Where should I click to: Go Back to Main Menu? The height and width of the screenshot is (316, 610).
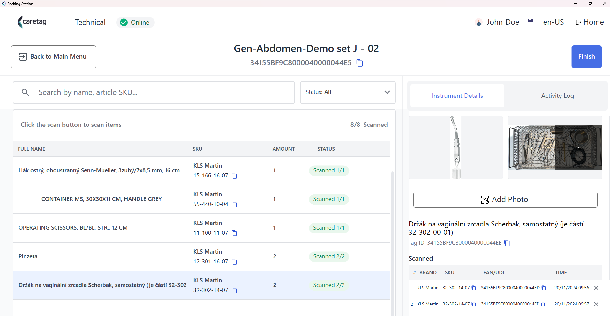pos(54,57)
